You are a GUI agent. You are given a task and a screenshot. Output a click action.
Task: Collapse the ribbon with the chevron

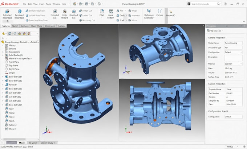click(244, 21)
